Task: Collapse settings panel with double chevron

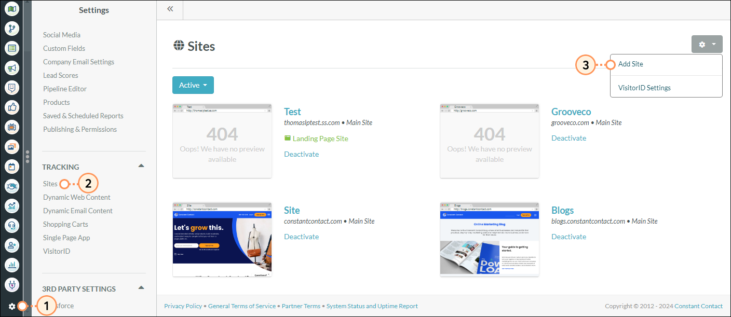Action: click(x=170, y=9)
